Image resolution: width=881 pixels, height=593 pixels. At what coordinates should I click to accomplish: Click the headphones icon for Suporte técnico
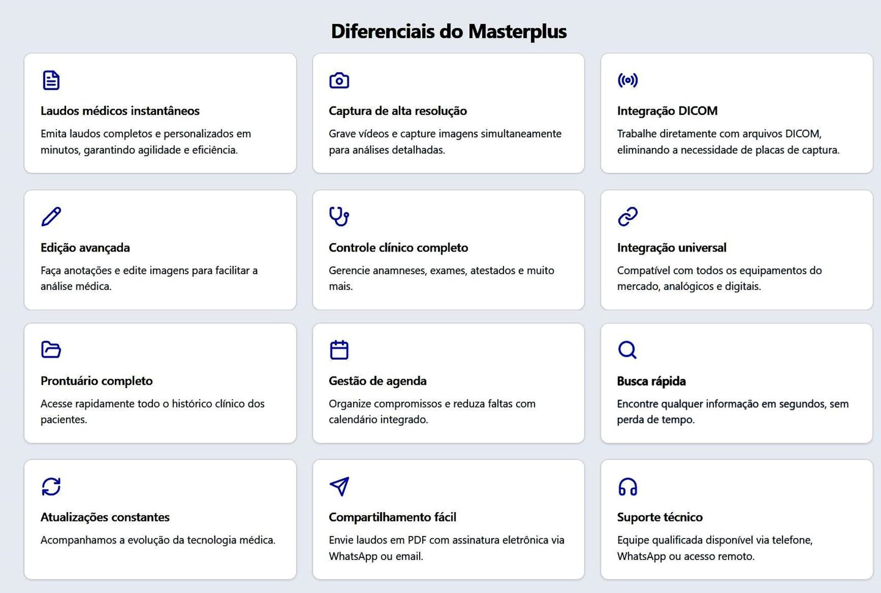(628, 487)
